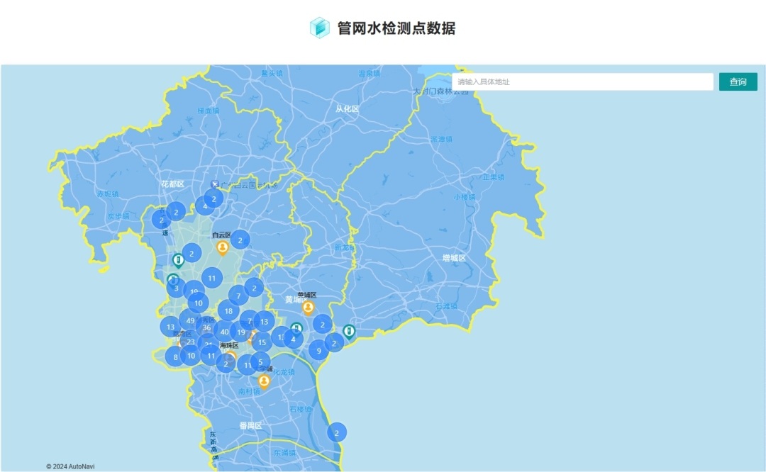Image resolution: width=766 pixels, height=472 pixels.
Task: Click the Baiyun airport icon on map
Action: click(215, 184)
